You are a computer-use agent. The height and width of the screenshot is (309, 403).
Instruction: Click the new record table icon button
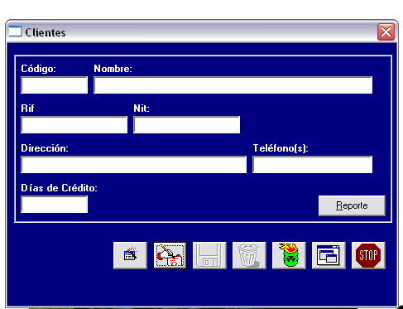130,255
